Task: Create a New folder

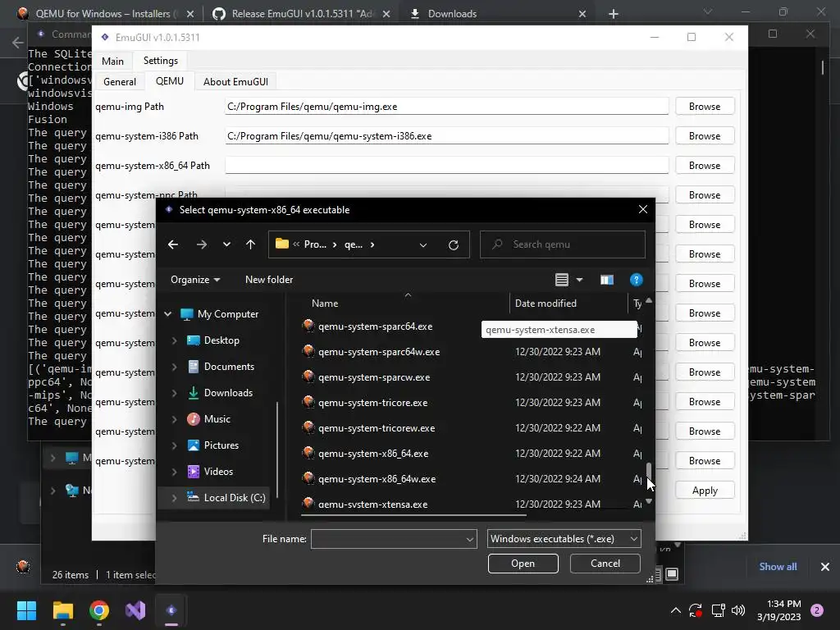Action: [x=269, y=280]
